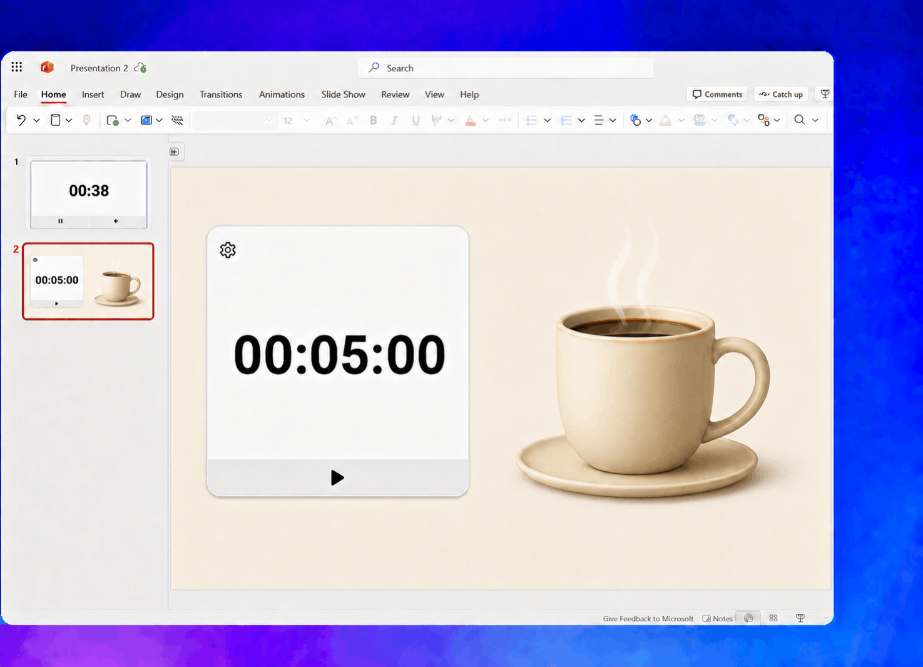Image resolution: width=923 pixels, height=667 pixels.
Task: Expand the Layout dropdown arrow
Action: (x=160, y=120)
